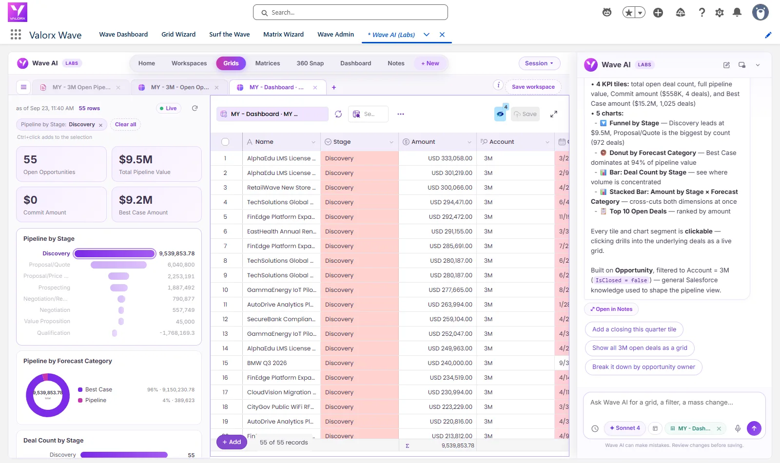Viewport: 780px width, 463px height.
Task: Collapse the Wave AI side panel chevron
Action: [x=758, y=65]
